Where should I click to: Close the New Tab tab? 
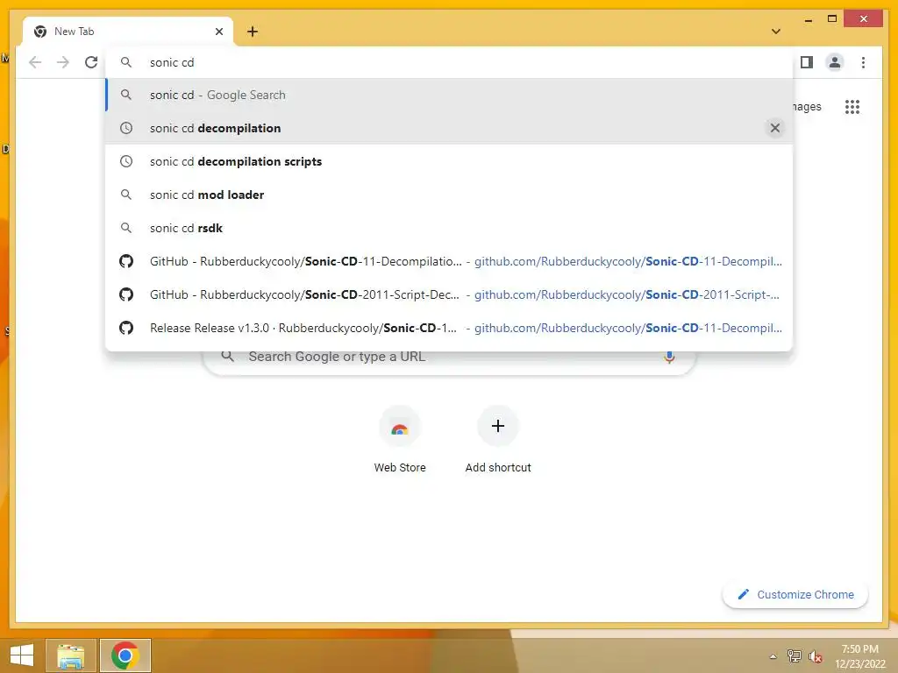[218, 32]
